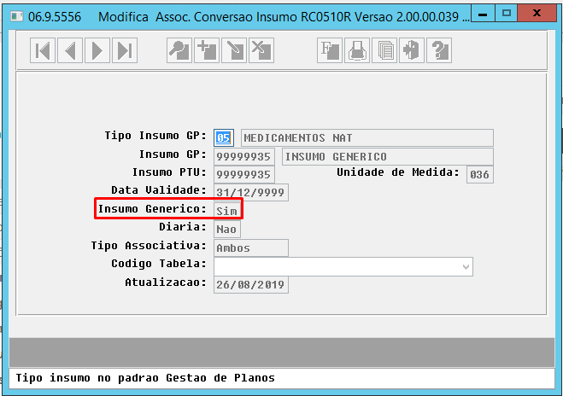Open the Codigo Tabela dropdown
Viewport: 563px width, 396px height.
click(466, 267)
